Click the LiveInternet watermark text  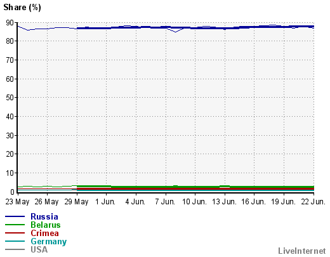[x=302, y=251]
